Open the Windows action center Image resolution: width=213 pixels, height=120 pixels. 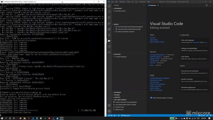[209, 118]
